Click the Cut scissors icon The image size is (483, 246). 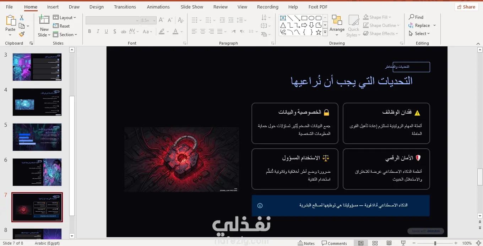coord(22,18)
